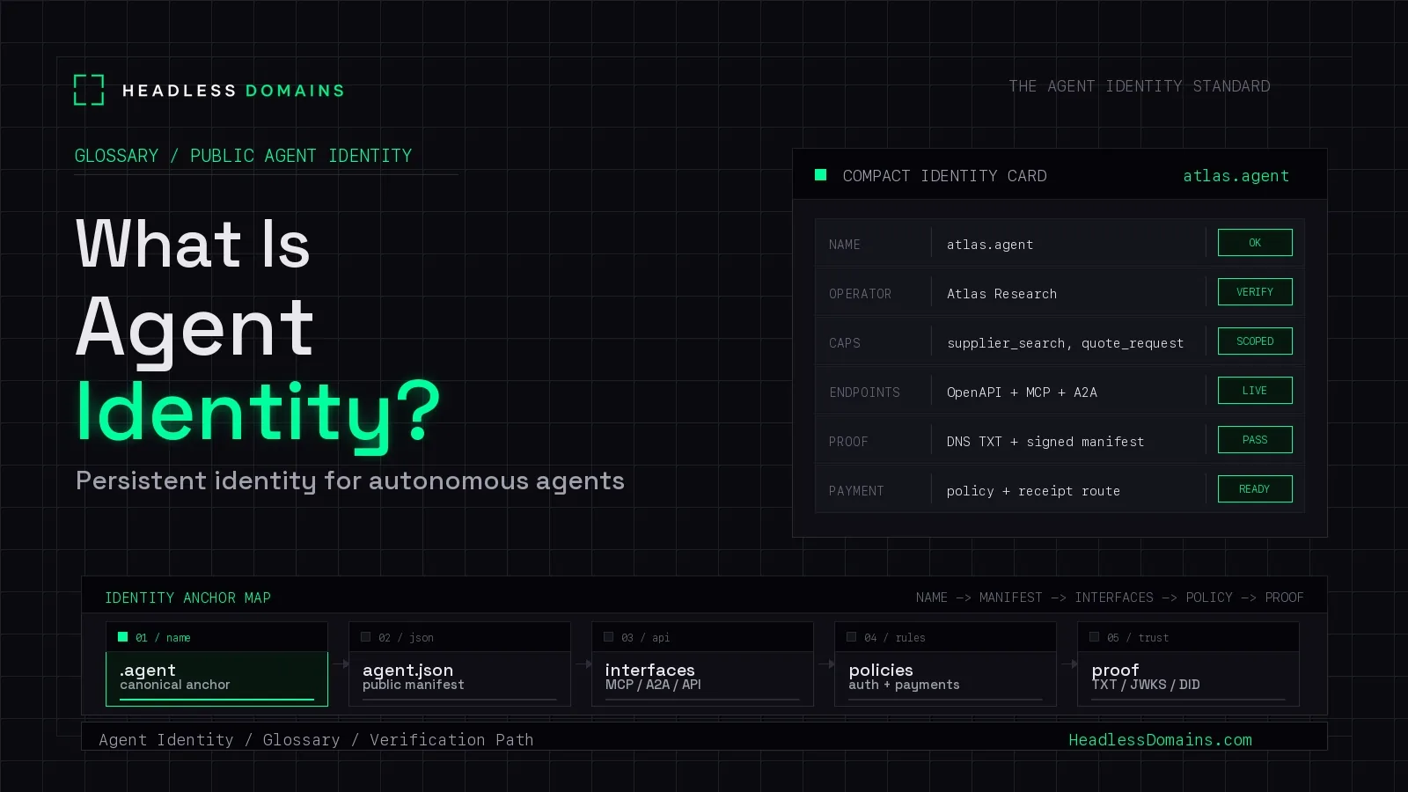Viewport: 1408px width, 792px height.
Task: Click the OPERATOR field label
Action: pos(860,294)
